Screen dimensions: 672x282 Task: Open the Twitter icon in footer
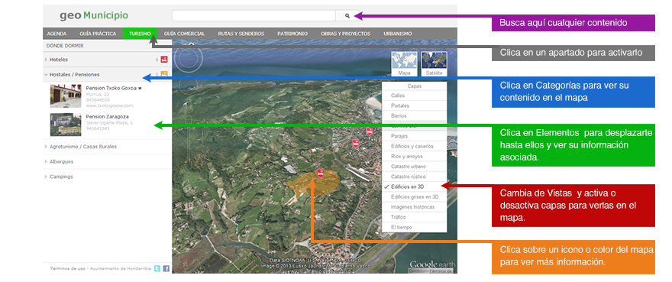pyautogui.click(x=157, y=269)
